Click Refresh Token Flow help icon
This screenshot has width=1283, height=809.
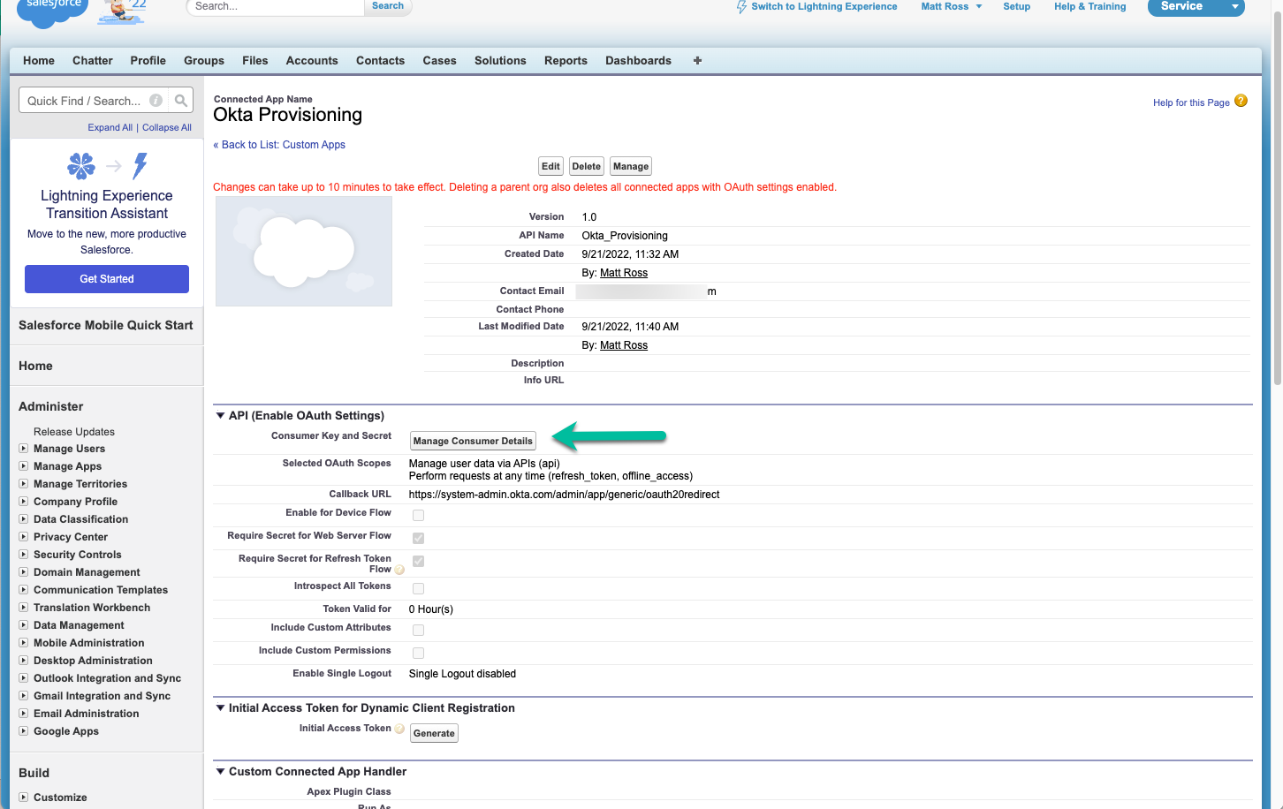pos(399,570)
